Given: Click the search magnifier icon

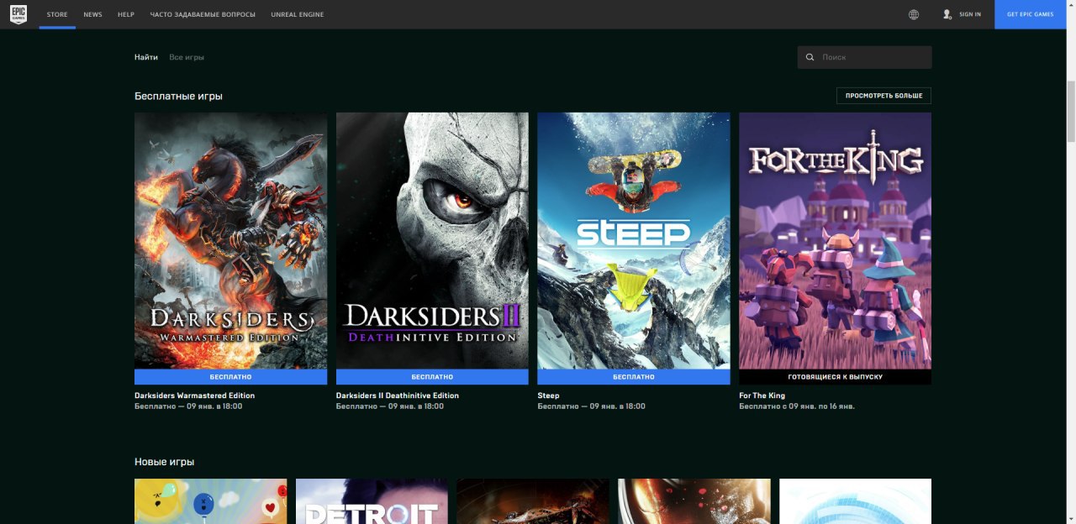Looking at the screenshot, I should pyautogui.click(x=810, y=57).
